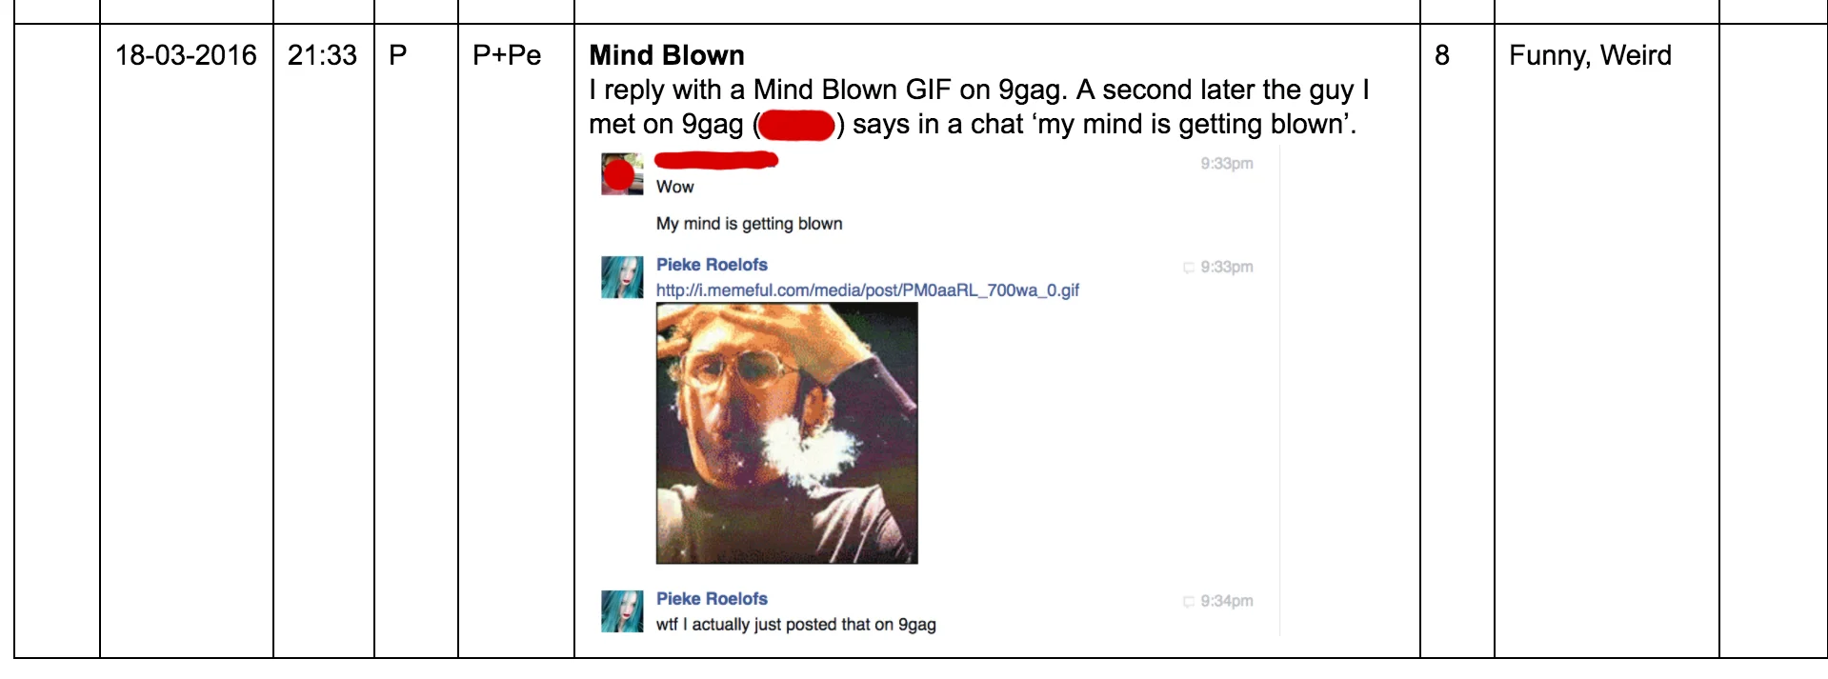The image size is (1828, 679).
Task: Click the My mind is getting blown message
Action: [750, 224]
